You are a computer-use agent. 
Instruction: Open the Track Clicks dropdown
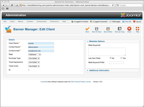pyautogui.click(x=34, y=66)
